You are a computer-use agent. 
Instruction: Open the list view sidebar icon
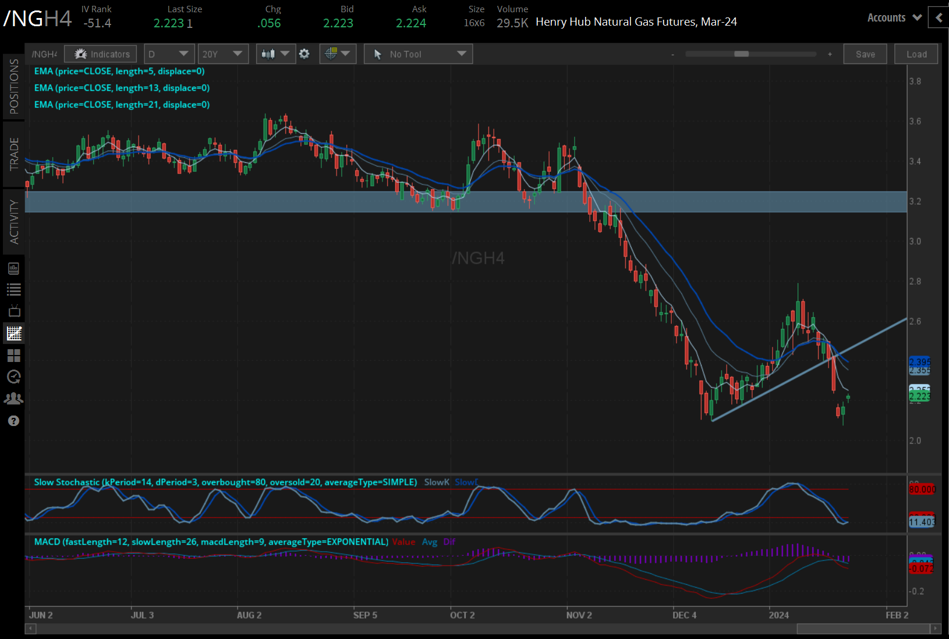[14, 289]
